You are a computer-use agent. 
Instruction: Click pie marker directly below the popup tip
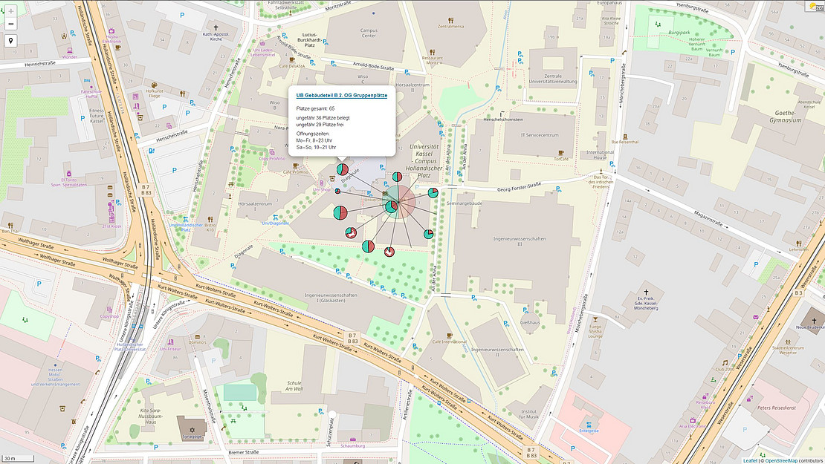[x=343, y=171]
